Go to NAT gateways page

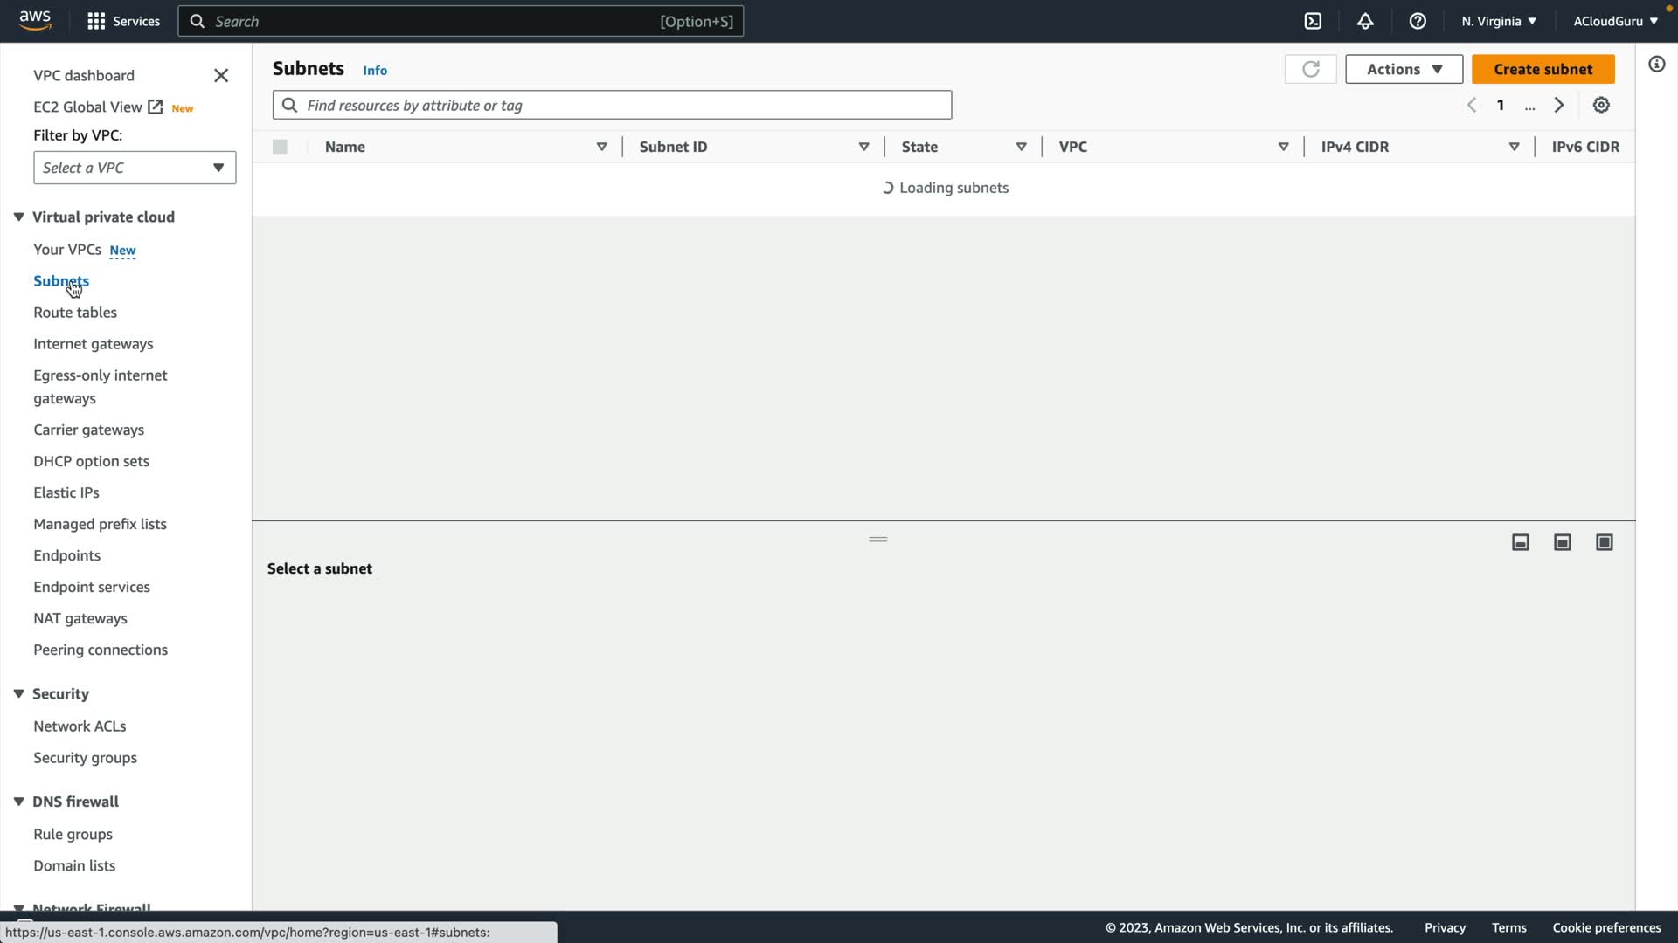80,618
